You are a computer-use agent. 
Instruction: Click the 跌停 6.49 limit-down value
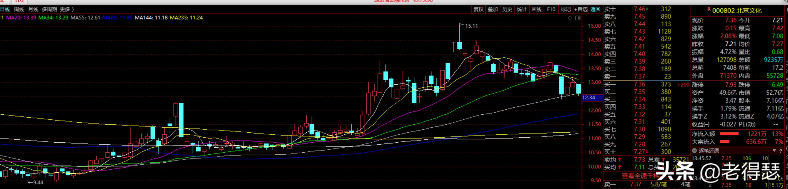point(777,85)
